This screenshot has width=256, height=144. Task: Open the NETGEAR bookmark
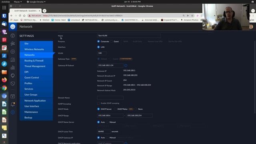click(91, 20)
